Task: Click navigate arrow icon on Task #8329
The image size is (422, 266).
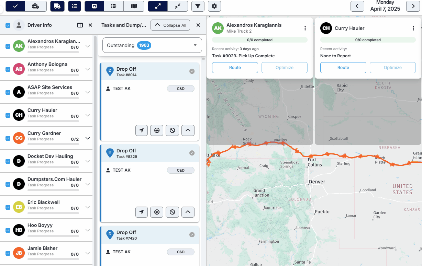Action: pyautogui.click(x=142, y=212)
